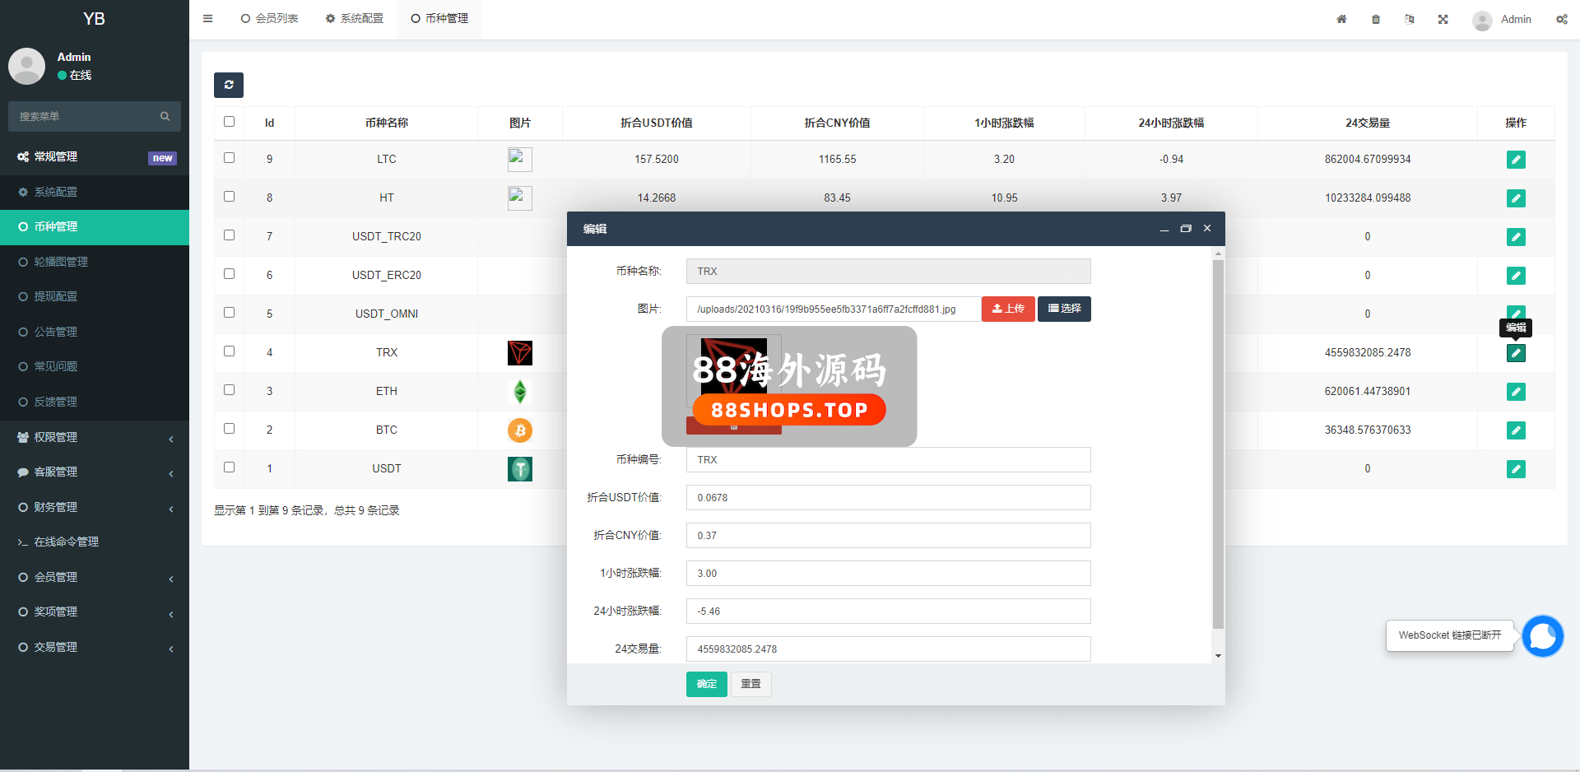Click the trash icon in top bar
Screen dimensions: 1580x772
point(1376,19)
